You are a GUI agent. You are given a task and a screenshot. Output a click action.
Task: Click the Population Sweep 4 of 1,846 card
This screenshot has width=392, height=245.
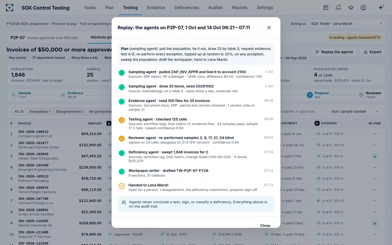347,75
